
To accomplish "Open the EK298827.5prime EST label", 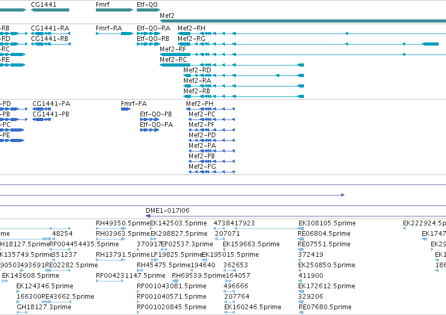I will coord(179,234).
